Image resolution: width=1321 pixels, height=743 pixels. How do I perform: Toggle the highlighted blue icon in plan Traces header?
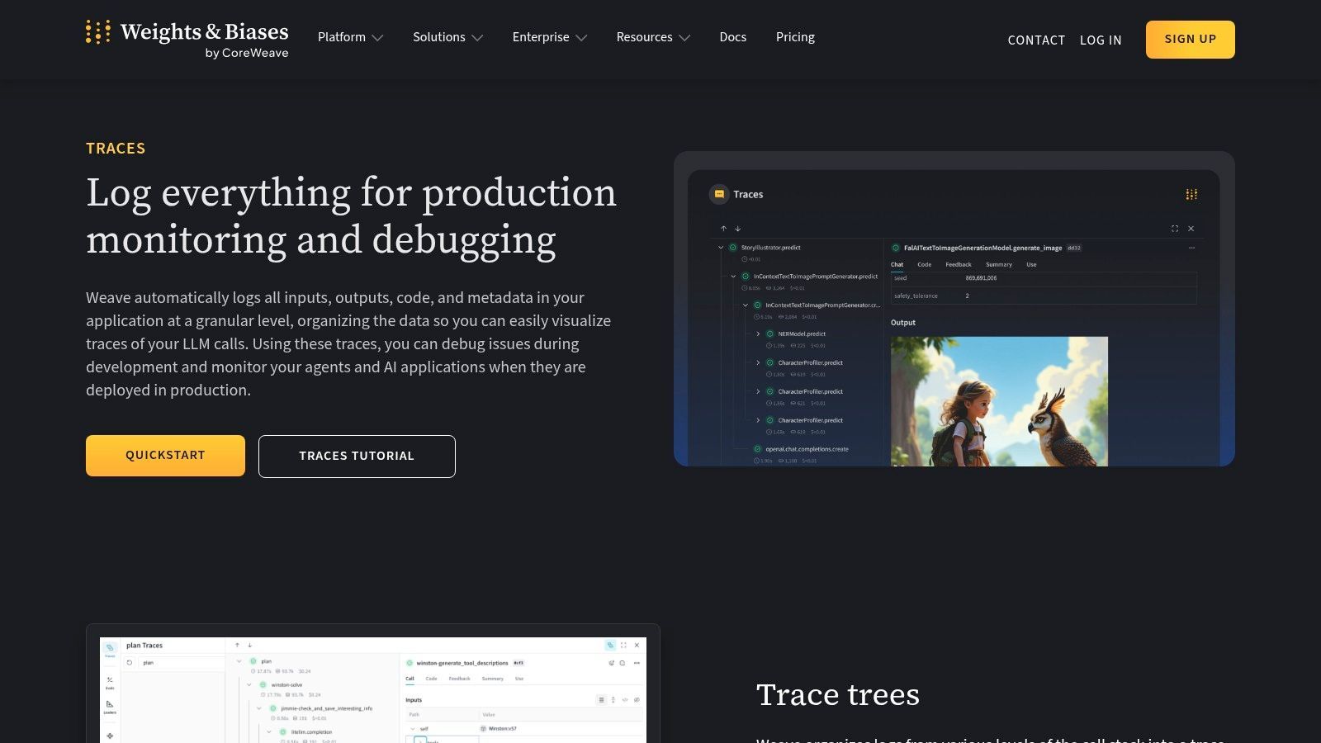(610, 645)
